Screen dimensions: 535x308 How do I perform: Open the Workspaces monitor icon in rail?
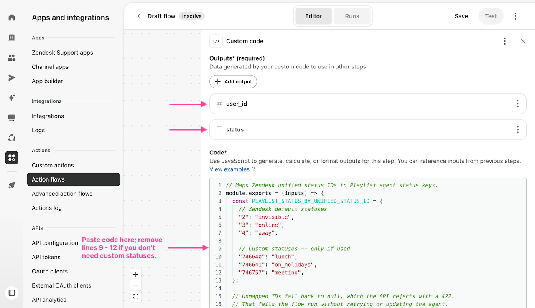pos(12,118)
